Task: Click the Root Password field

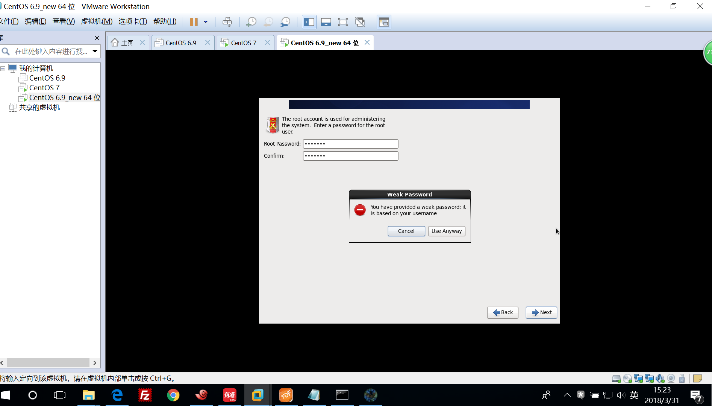Action: (350, 144)
